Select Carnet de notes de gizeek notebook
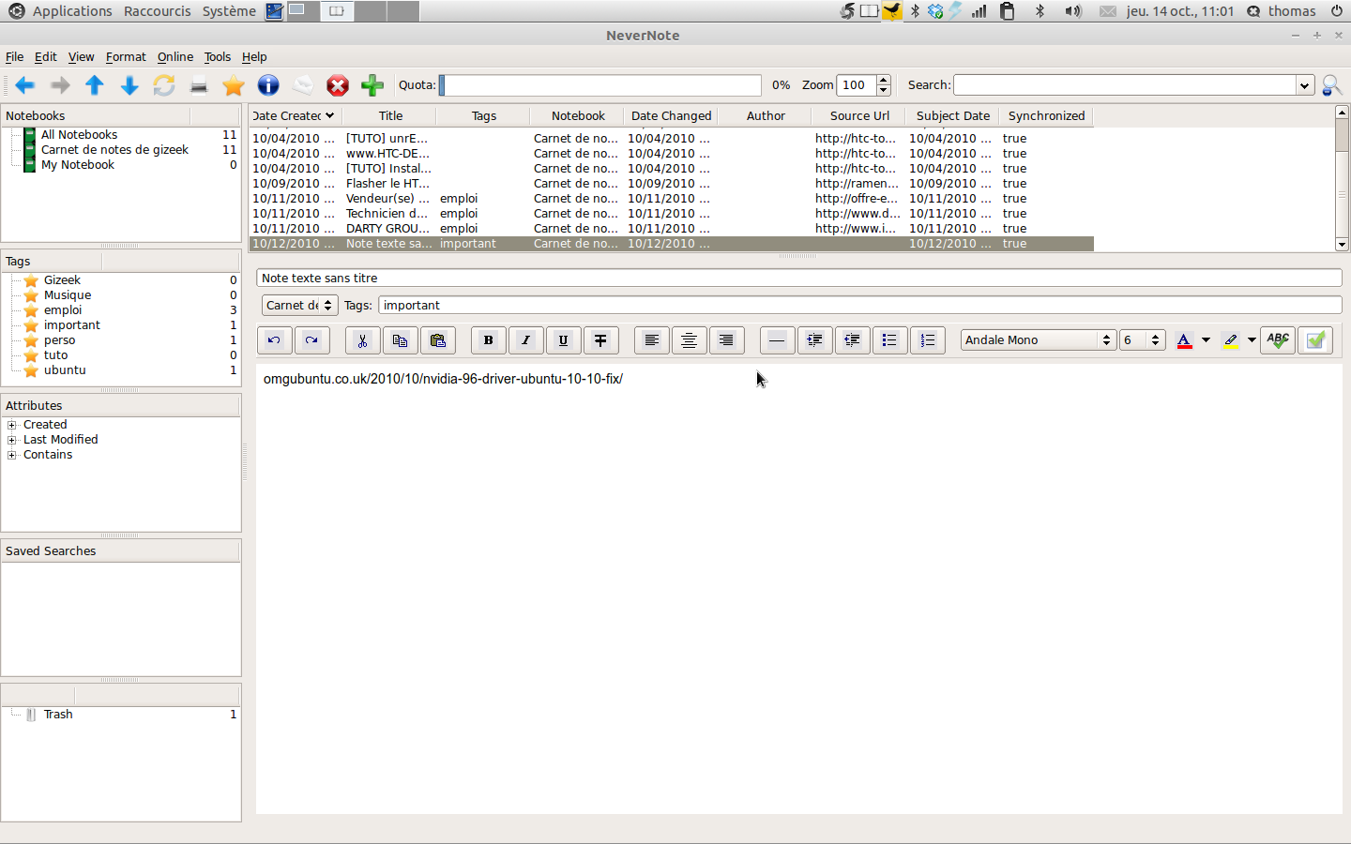 tap(114, 150)
